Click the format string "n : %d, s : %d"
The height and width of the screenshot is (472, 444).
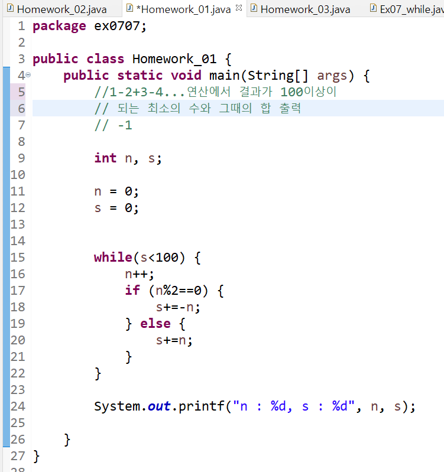[x=294, y=406]
